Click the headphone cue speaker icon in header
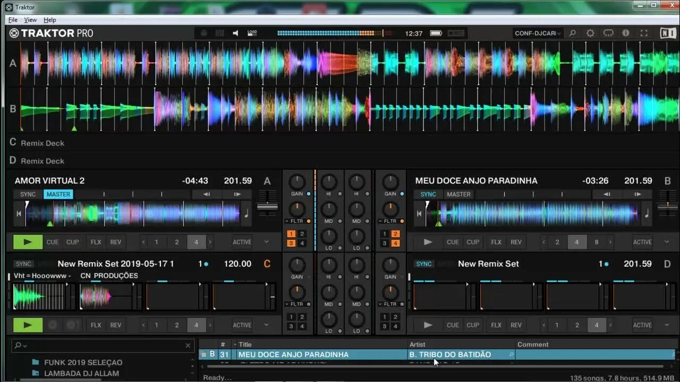This screenshot has width=680, height=382. (x=235, y=33)
